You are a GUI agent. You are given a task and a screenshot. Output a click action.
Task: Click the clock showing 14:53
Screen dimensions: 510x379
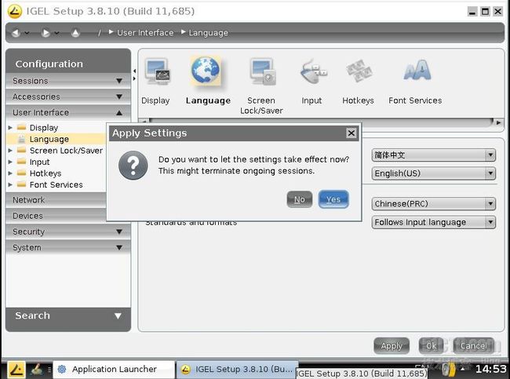[x=491, y=370]
